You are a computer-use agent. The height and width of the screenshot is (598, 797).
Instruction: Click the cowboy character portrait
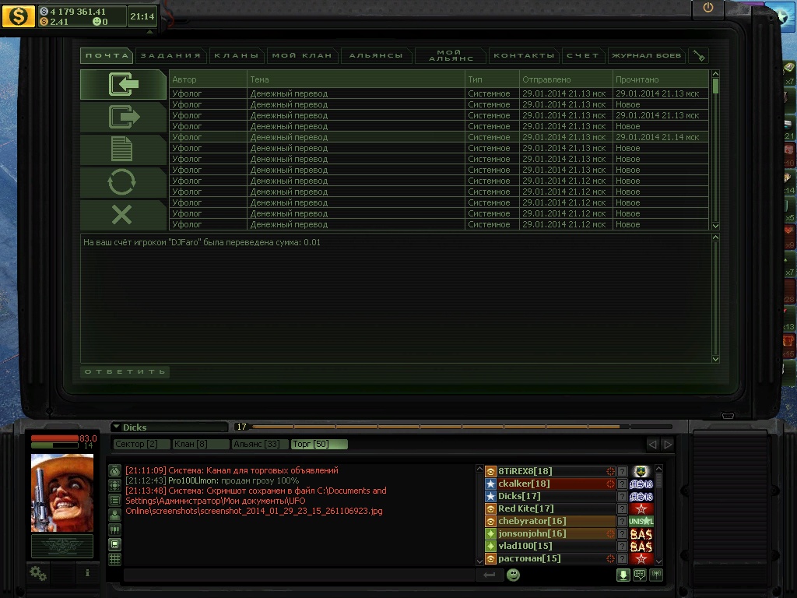[62, 493]
